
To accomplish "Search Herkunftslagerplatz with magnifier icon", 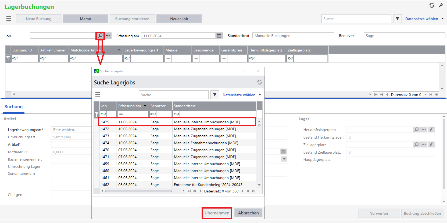I will 416,130.
